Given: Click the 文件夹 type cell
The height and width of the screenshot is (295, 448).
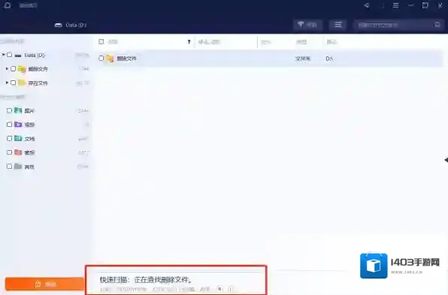Looking at the screenshot, I should (303, 59).
